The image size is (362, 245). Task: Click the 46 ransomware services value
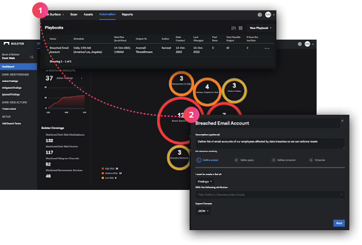tap(48, 176)
